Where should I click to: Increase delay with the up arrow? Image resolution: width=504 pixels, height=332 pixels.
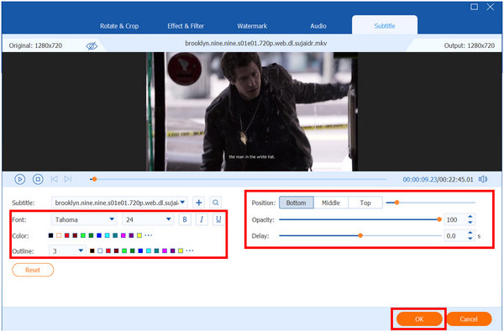pyautogui.click(x=470, y=233)
